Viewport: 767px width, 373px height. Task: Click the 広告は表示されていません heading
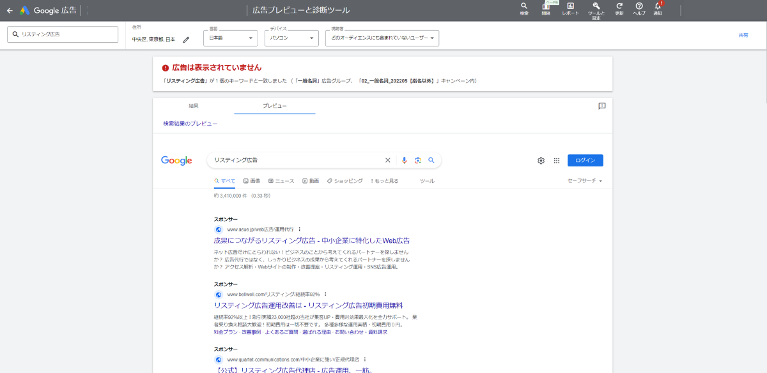tap(217, 68)
